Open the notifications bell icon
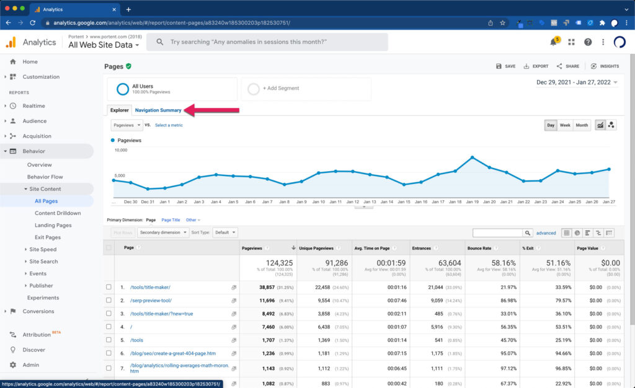Screen dimensions: 635x388 click(554, 42)
